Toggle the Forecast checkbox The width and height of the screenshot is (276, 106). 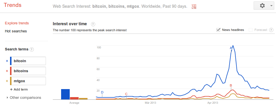(251, 30)
